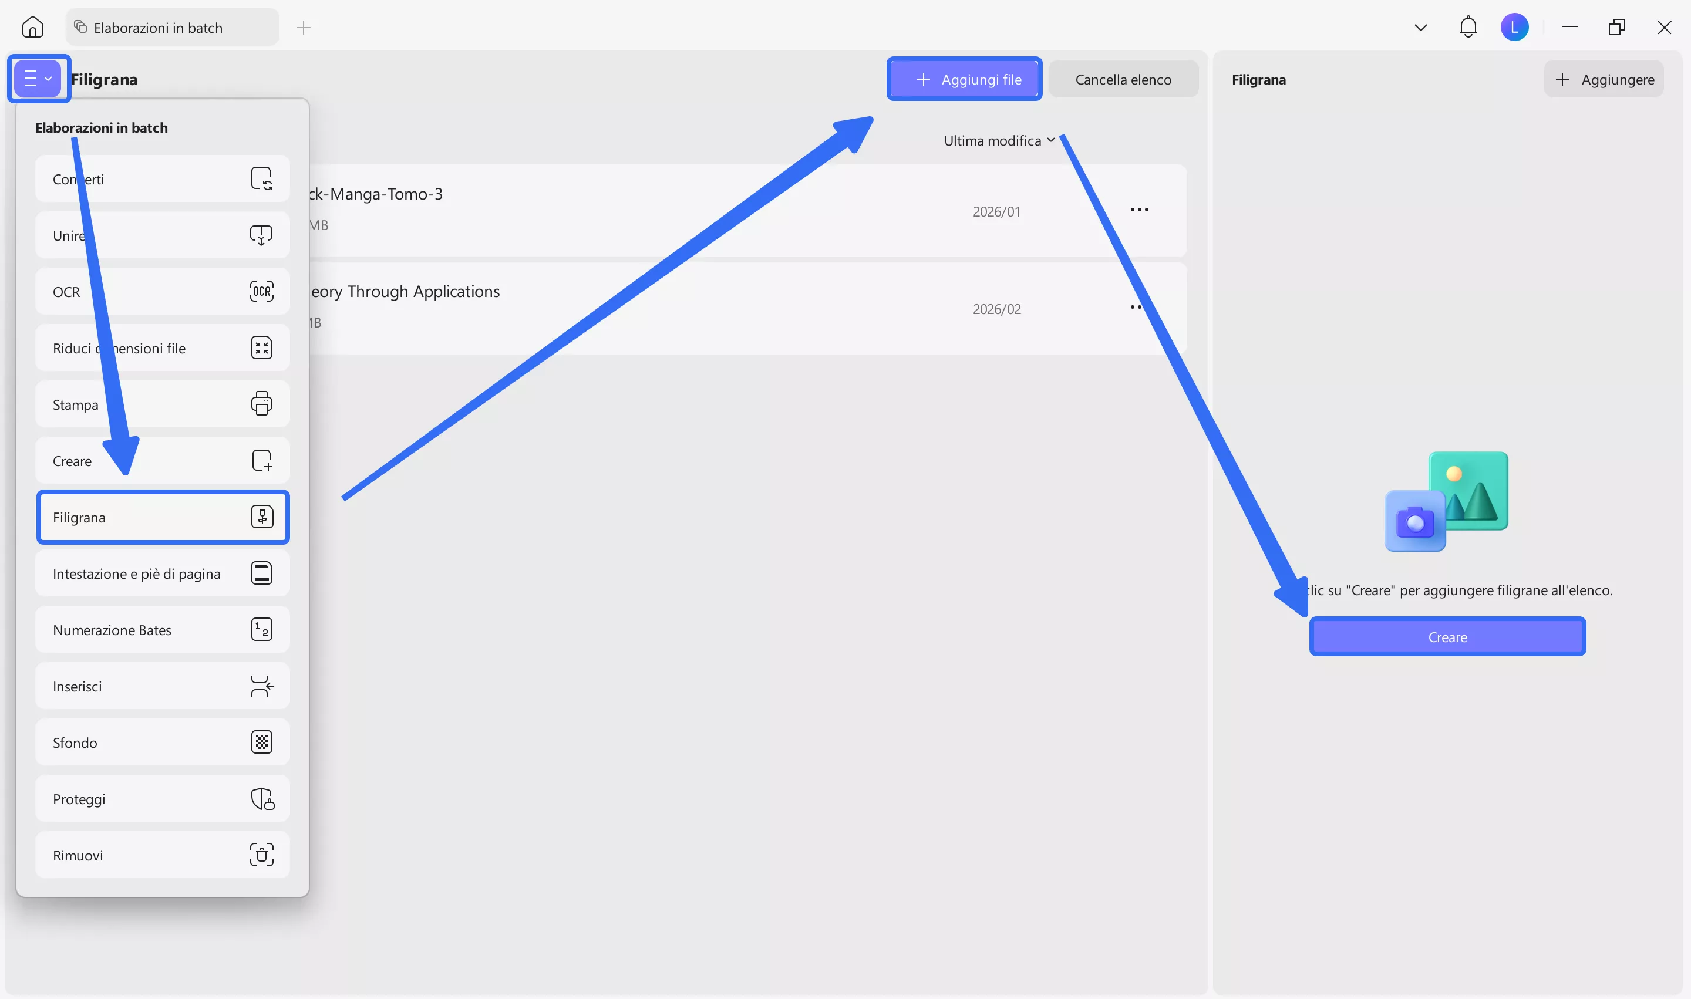Screen dimensions: 1691x999
Task: Open a new tab with plus
Action: pos(303,28)
